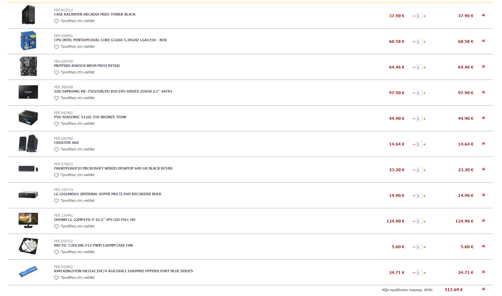Viewport: 502px width, 296px height.
Task: Add Kingston HyperX RAM to wishlist
Action: 74,278
